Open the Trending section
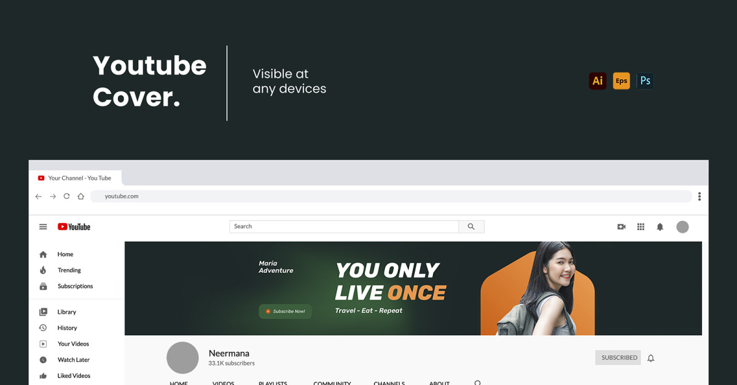737x385 pixels. click(x=69, y=270)
